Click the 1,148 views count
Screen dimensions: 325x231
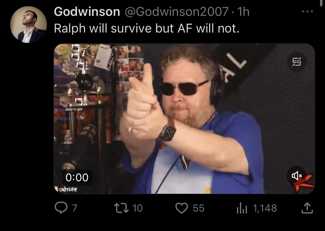coord(265,208)
